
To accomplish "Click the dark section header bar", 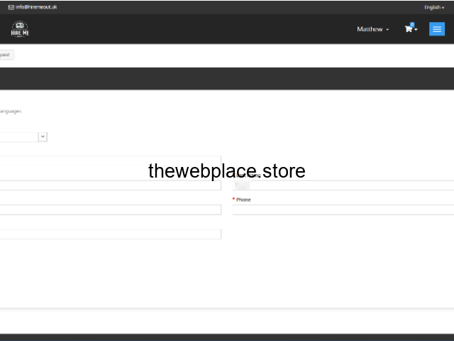I will (227, 78).
